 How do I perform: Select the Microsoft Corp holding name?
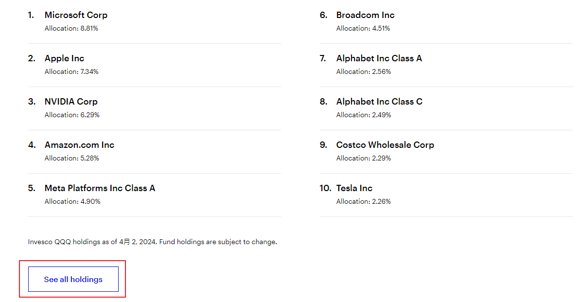(x=76, y=15)
